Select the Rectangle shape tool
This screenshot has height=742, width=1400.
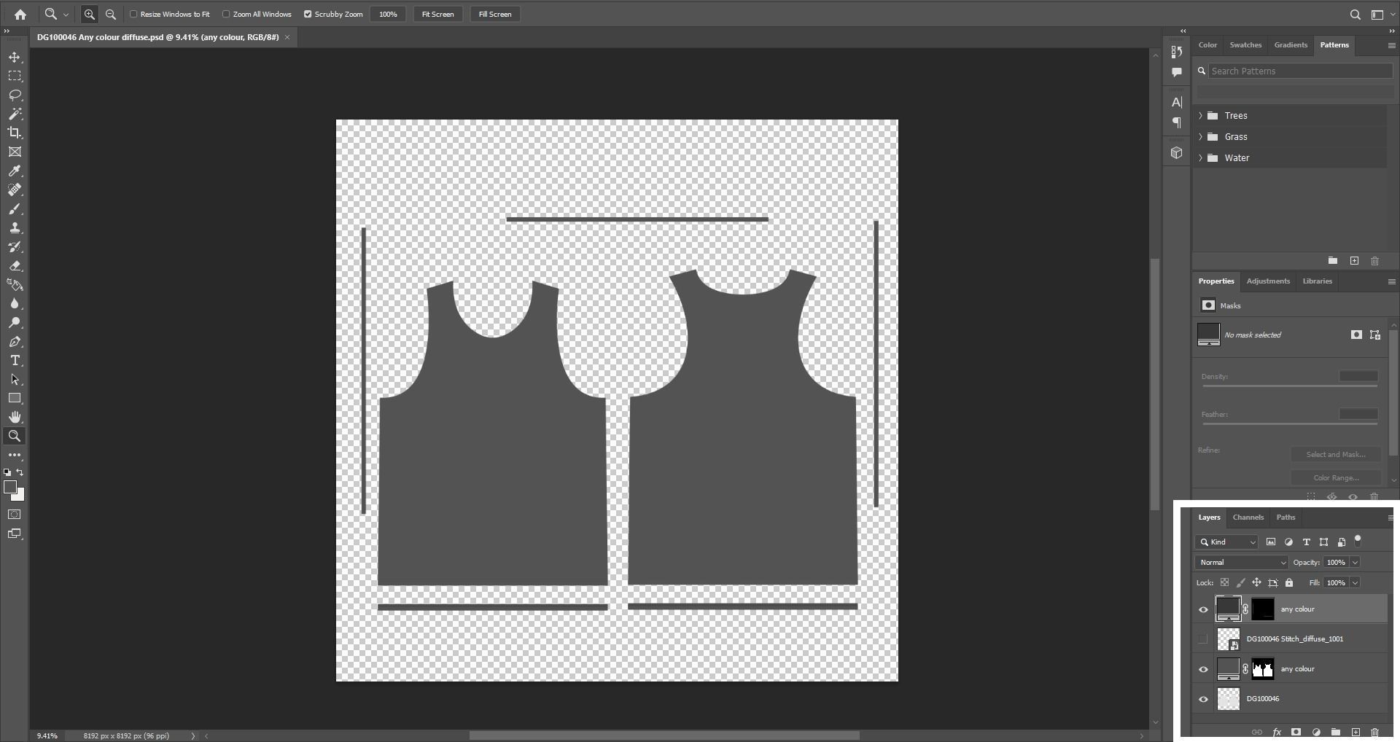pos(15,399)
